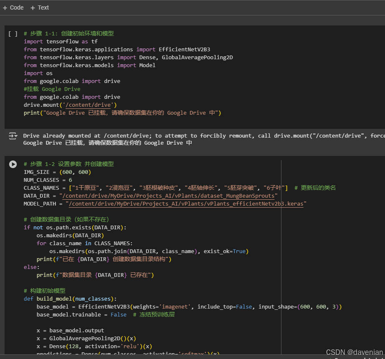385x359 pixels.
Task: Click the line 'def build_model(num_classes):'
Action: coord(70,299)
